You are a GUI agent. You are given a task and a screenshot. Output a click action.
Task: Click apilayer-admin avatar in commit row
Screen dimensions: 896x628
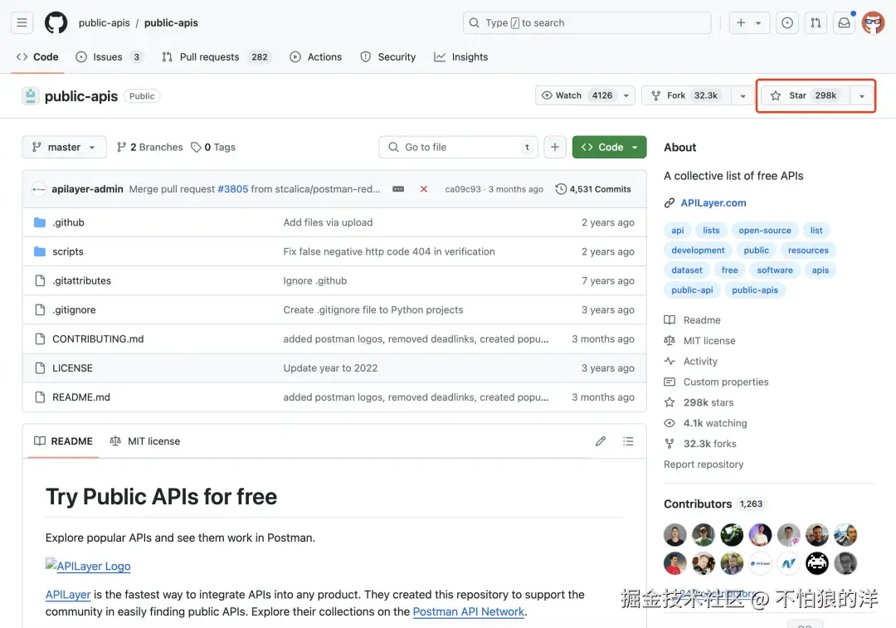(39, 189)
